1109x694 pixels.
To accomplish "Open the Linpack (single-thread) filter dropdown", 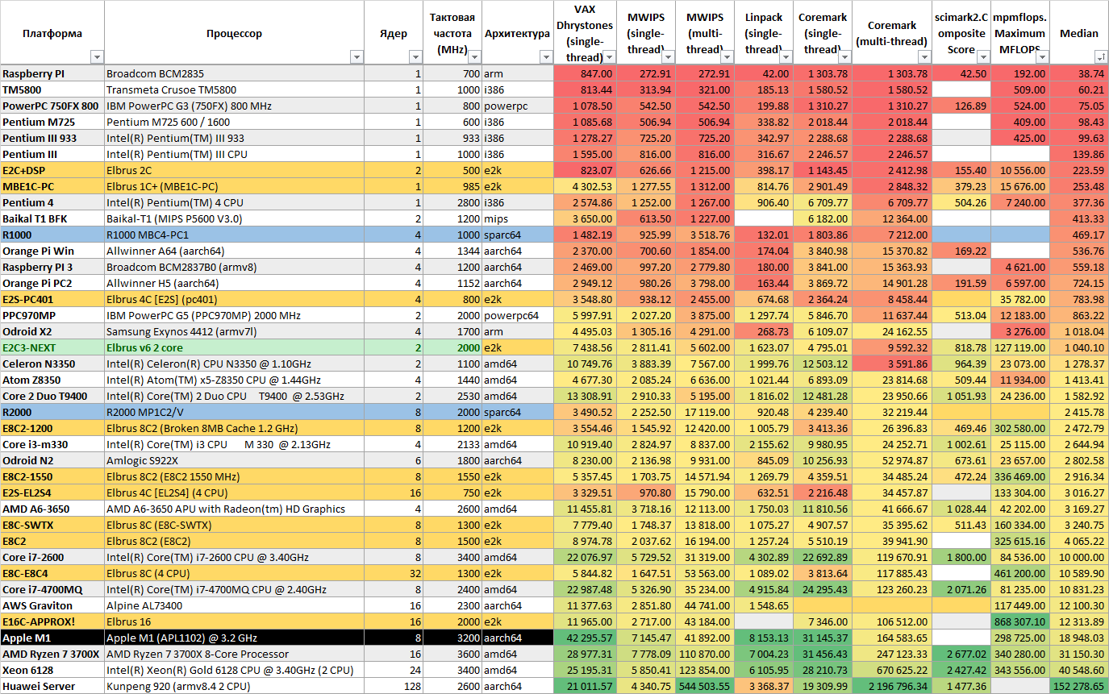I will click(786, 57).
